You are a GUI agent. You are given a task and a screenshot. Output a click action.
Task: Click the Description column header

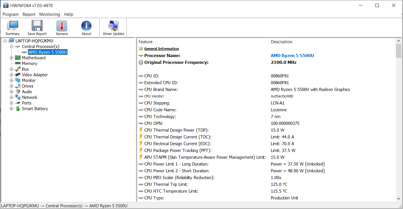click(x=282, y=42)
